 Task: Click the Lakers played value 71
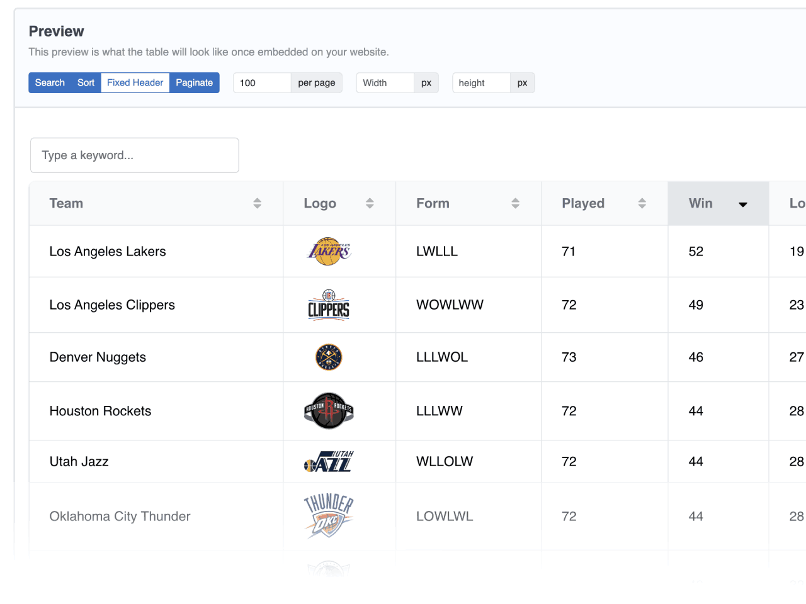pos(569,252)
